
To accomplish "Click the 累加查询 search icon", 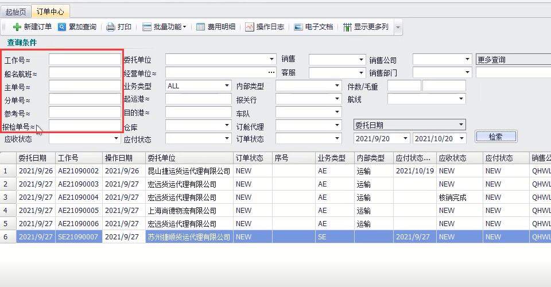I will click(62, 27).
